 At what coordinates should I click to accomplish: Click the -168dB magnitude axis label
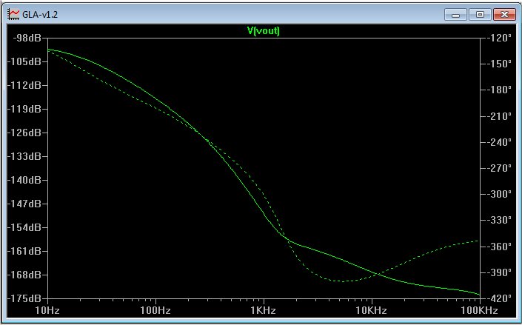point(24,275)
